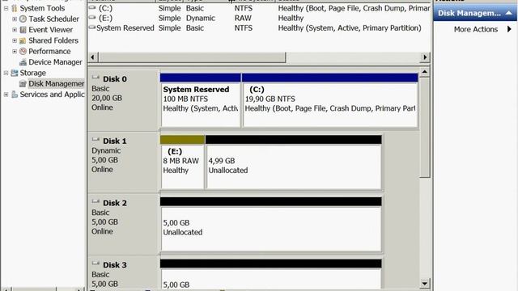The width and height of the screenshot is (518, 291).
Task: Click More Actions in the Actions pane
Action: click(476, 29)
